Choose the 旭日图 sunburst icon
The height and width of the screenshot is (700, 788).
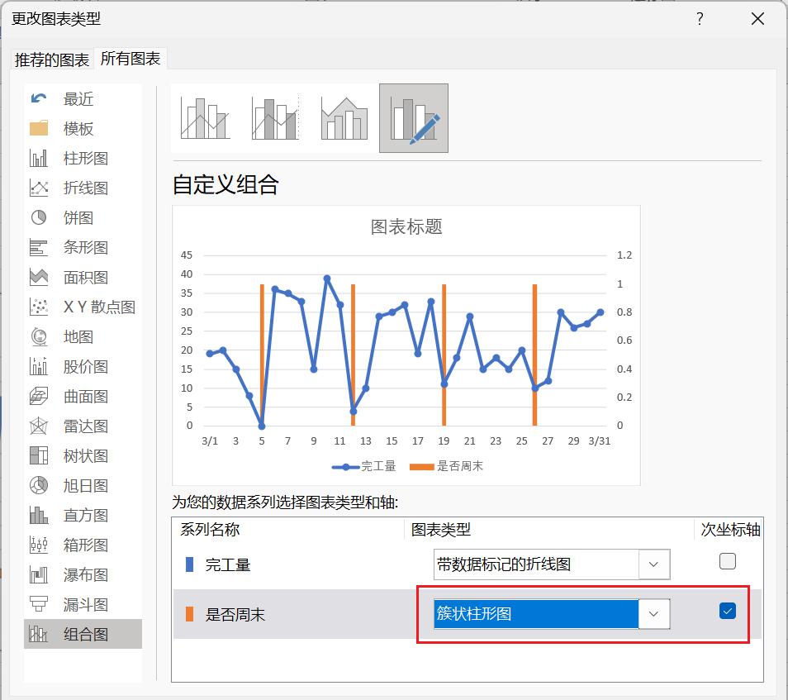[x=39, y=485]
